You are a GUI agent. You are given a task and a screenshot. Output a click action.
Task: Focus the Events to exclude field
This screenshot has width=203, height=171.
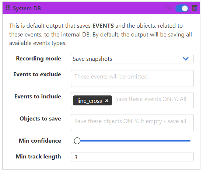(132, 78)
